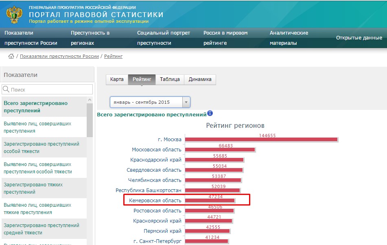The image size is (387, 245).
Task: Click the 'Кемеровская область' chart bar
Action: (x=210, y=201)
